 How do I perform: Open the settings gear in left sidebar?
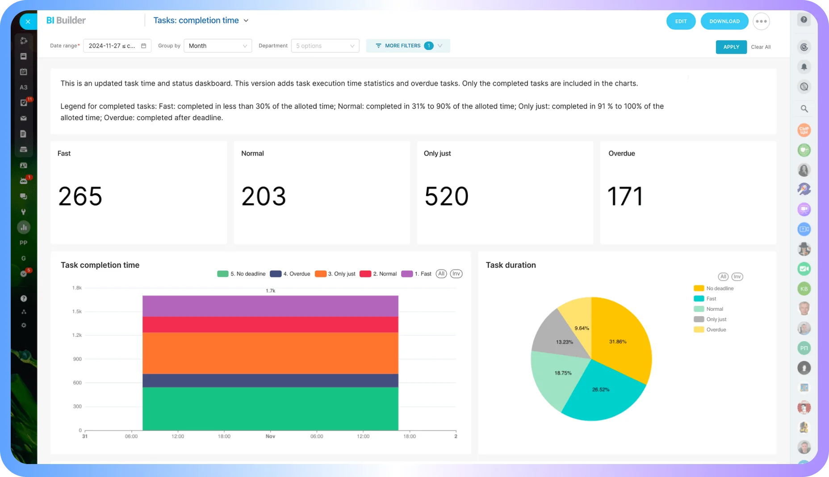coord(24,325)
